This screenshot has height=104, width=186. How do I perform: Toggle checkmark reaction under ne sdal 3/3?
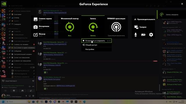(x=46, y=73)
